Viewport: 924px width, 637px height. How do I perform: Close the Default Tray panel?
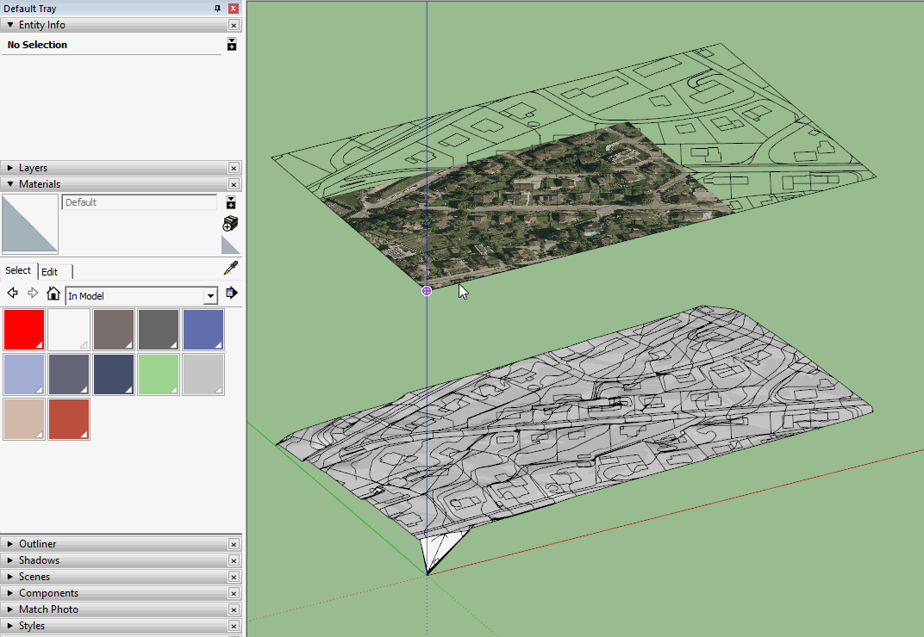click(234, 9)
